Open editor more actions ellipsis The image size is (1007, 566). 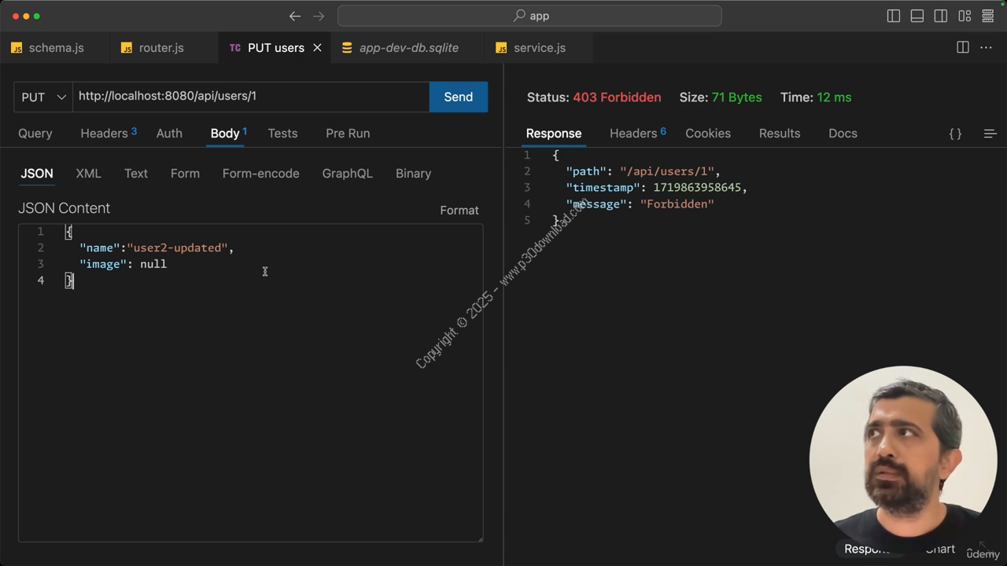coord(986,48)
